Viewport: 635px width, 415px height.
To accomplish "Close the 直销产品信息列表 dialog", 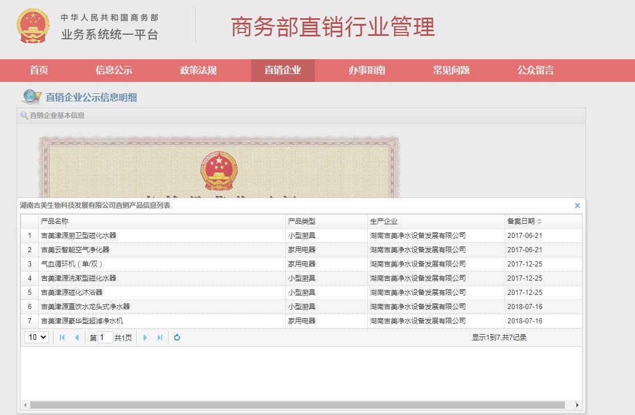I will click(x=577, y=206).
